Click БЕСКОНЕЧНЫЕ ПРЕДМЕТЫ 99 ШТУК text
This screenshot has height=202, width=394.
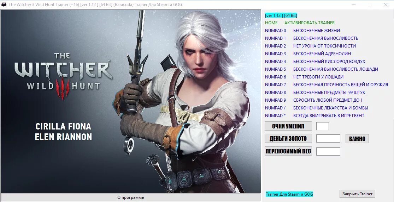point(329,93)
